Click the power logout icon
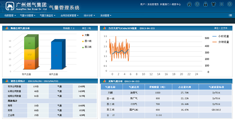Screen dimensions: 235x121 pos(197,4)
